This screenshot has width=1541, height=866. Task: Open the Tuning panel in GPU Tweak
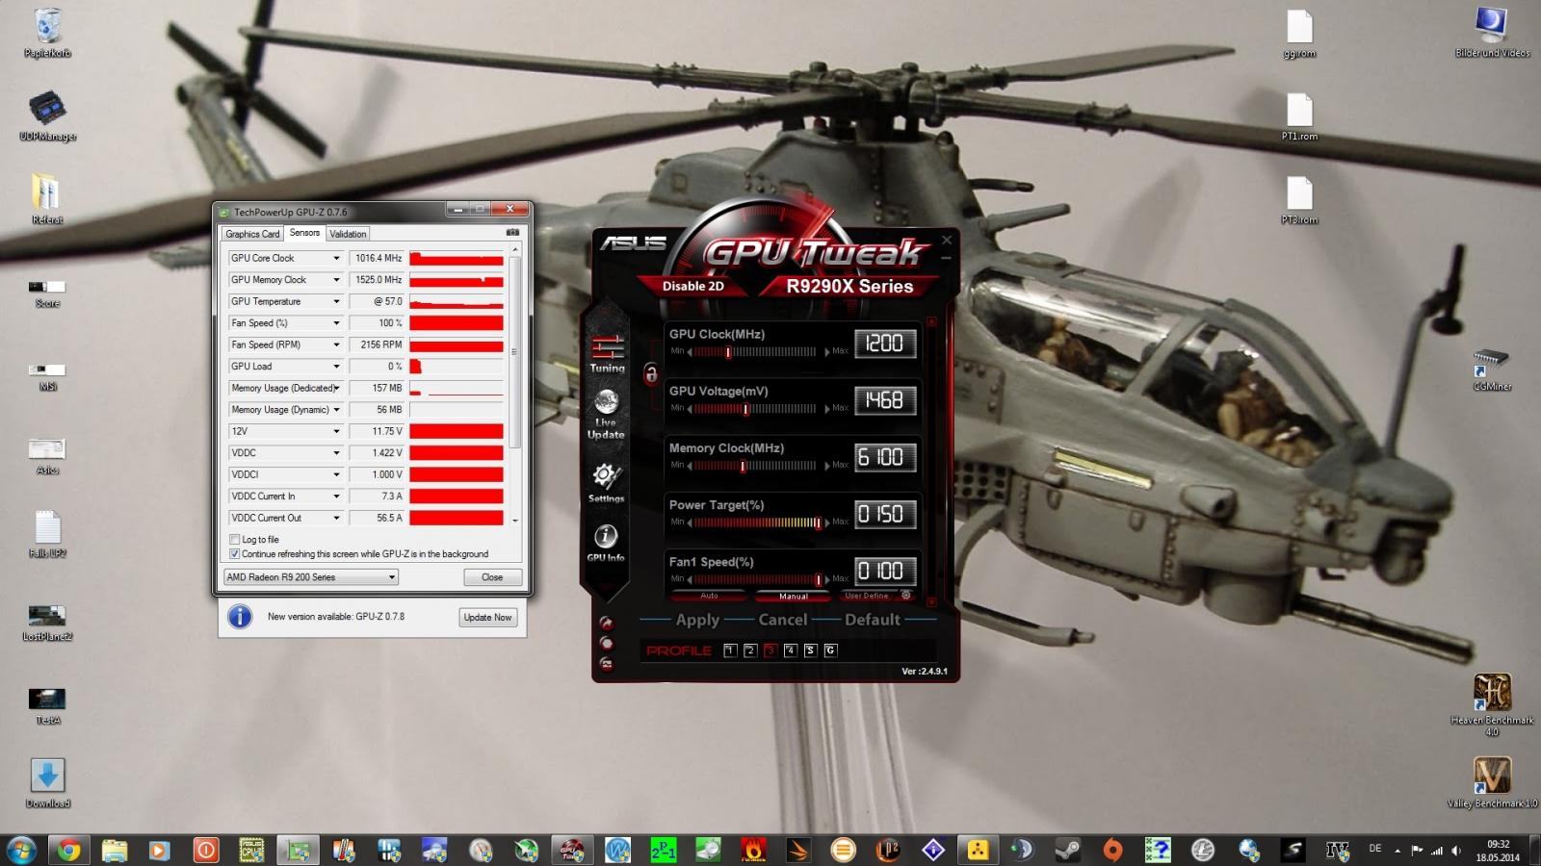coord(607,353)
